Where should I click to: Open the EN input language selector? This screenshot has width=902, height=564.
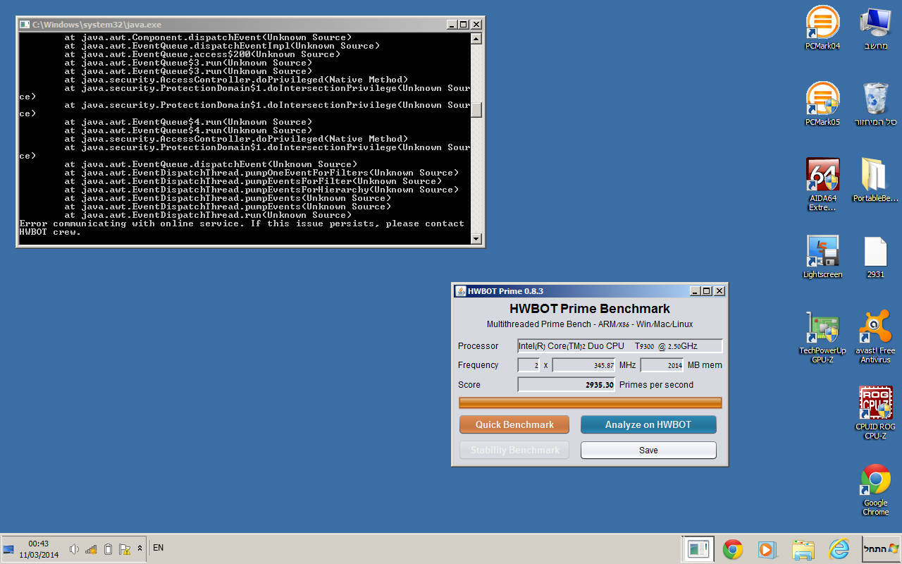(x=158, y=547)
